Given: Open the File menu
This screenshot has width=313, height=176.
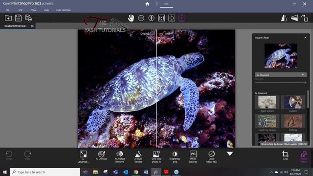Looking at the screenshot, I should click(x=7, y=10).
